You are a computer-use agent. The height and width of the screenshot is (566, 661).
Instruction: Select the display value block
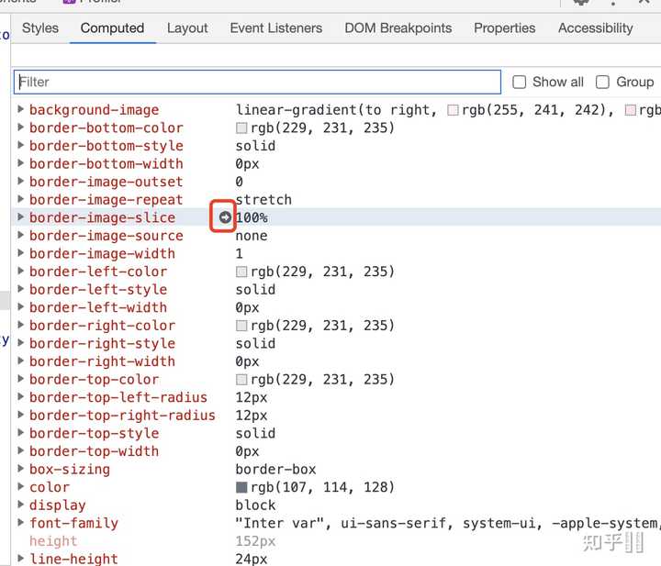coord(255,505)
